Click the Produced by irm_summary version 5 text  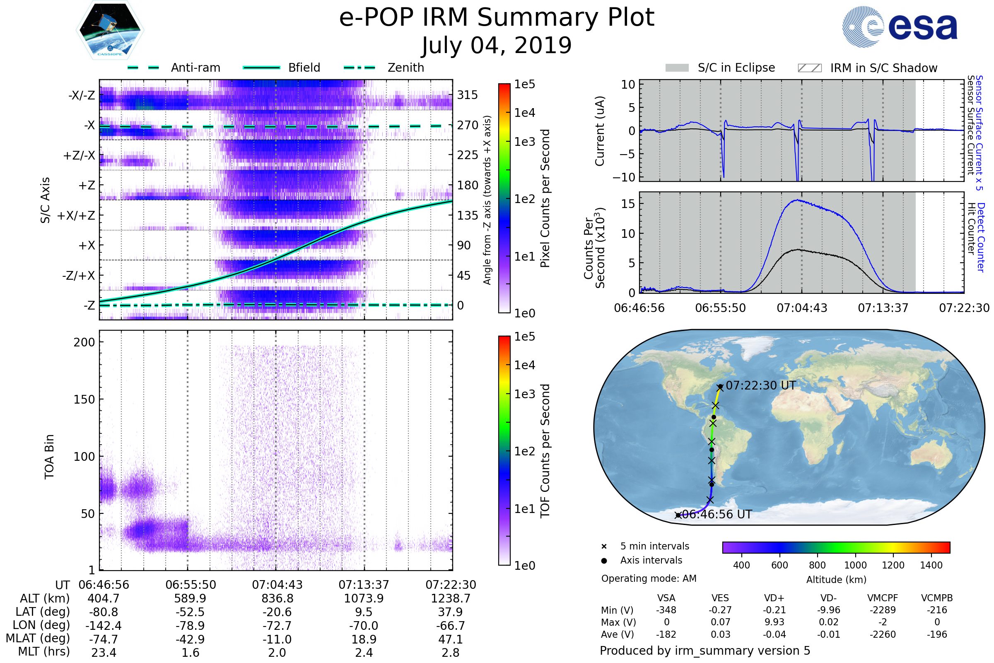coord(705,651)
